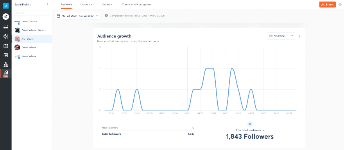The width and height of the screenshot is (344, 150).
Task: Click the orange Export button
Action: (328, 5)
